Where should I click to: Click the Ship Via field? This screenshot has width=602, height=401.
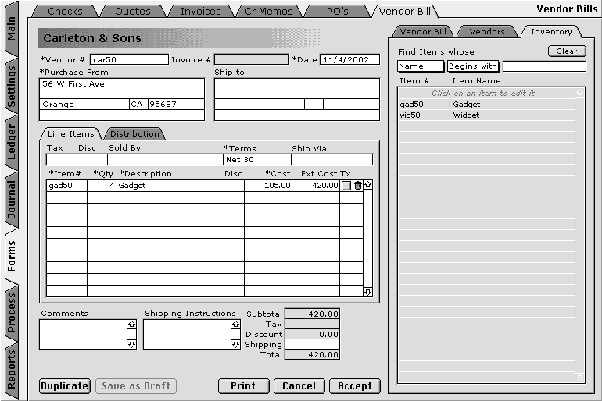[x=331, y=160]
